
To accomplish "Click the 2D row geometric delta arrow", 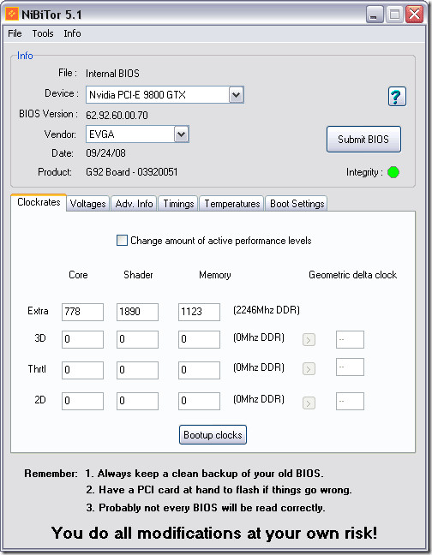I will (x=309, y=403).
